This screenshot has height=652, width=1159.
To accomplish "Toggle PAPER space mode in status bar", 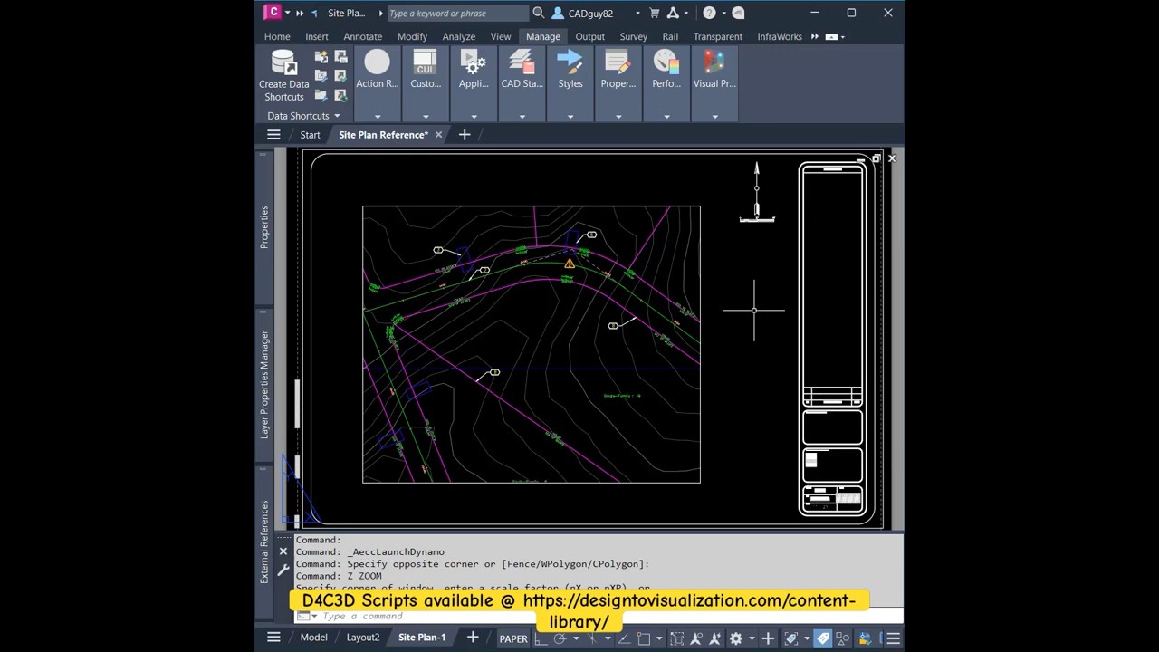I will point(513,638).
